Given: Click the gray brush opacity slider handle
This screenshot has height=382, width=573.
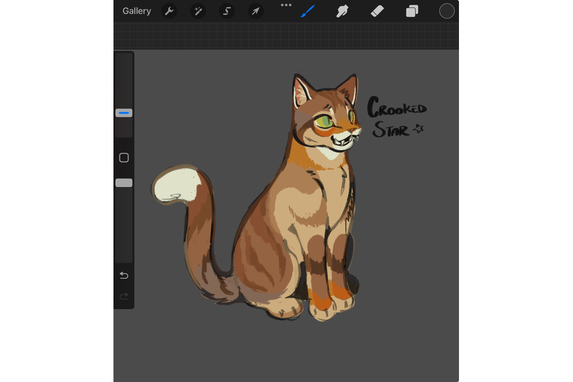Looking at the screenshot, I should tap(124, 183).
